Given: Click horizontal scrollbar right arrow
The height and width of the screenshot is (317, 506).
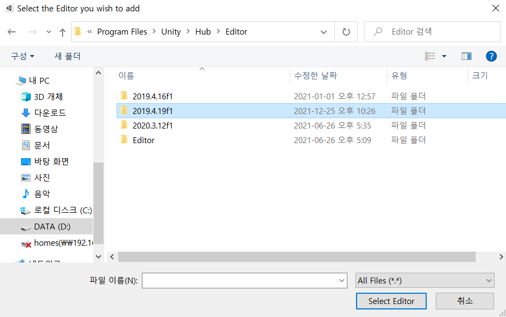Looking at the screenshot, I should point(501,257).
